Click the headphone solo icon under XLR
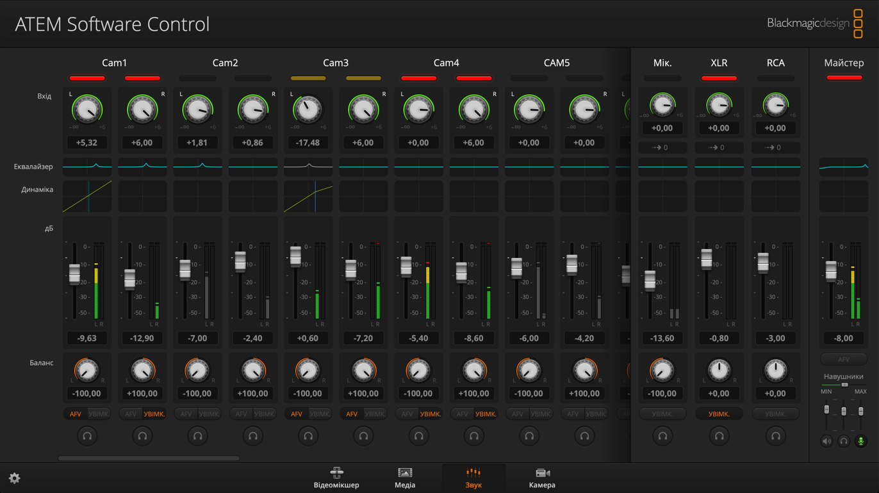 pos(719,436)
